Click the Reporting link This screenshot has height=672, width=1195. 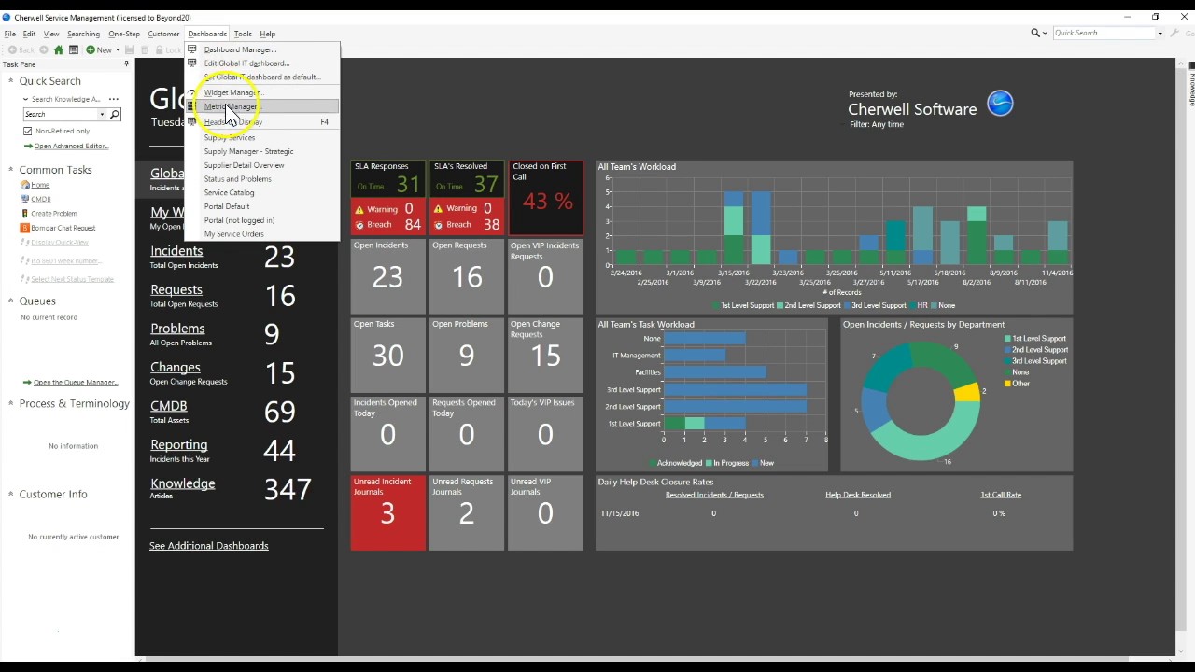click(179, 445)
